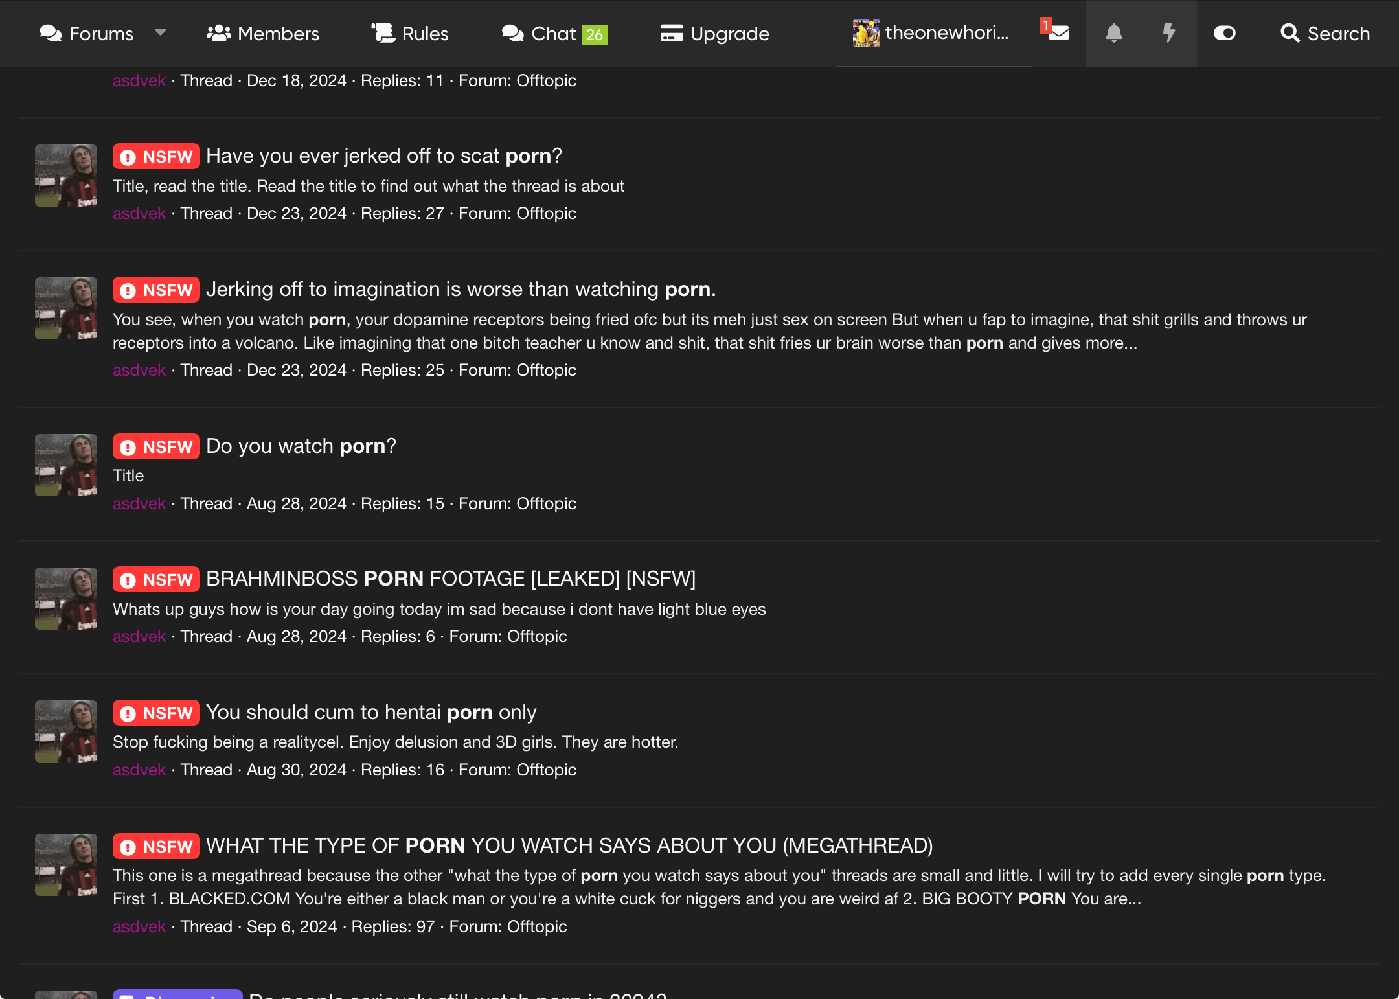The image size is (1399, 999).
Task: Click the NSFW tag on the MEGATHREAD post
Action: click(156, 846)
